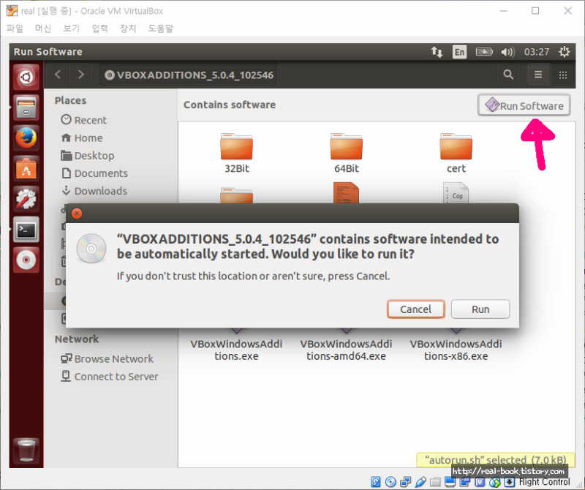Screen dimensions: 585x490
Task: Open System Settings launcher icon
Action: (26, 199)
